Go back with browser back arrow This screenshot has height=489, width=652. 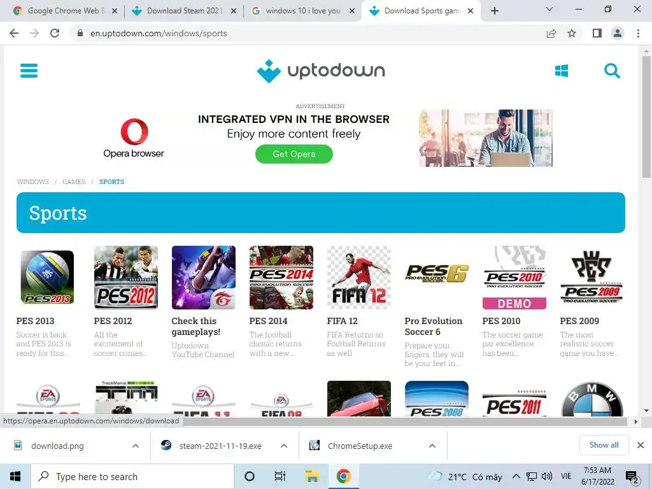tap(14, 33)
